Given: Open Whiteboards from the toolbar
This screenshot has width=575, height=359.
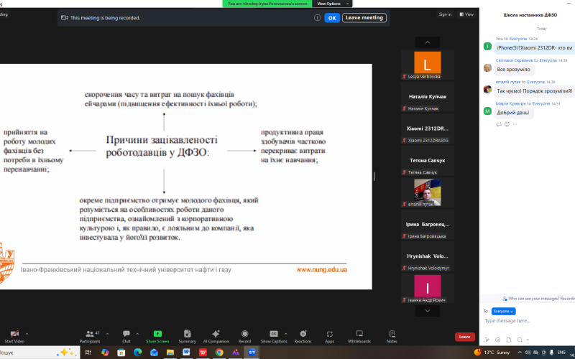Looking at the screenshot, I should pos(359,333).
